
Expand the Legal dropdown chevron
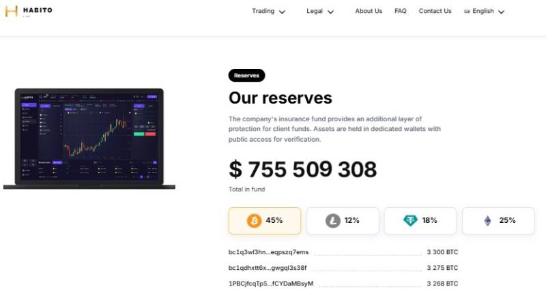(331, 12)
